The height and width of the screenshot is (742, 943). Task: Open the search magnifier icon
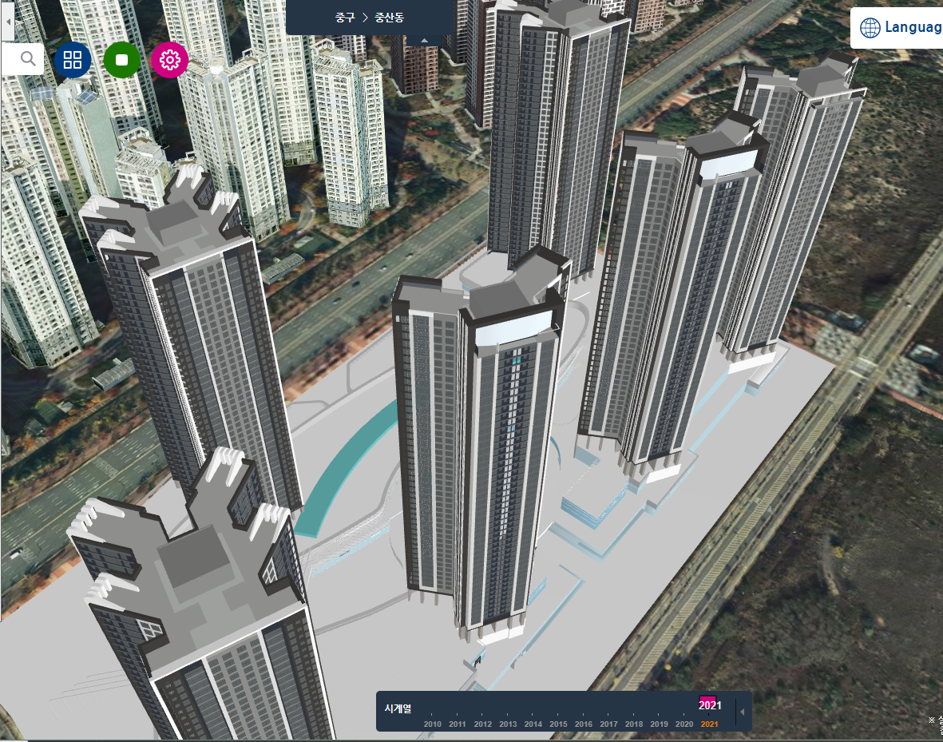pos(28,59)
